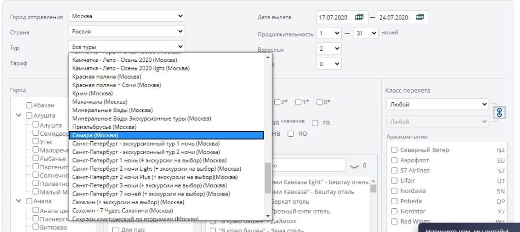Open the departure end date calendar icon
Viewport: 520px width, 232px height.
[x=420, y=17]
